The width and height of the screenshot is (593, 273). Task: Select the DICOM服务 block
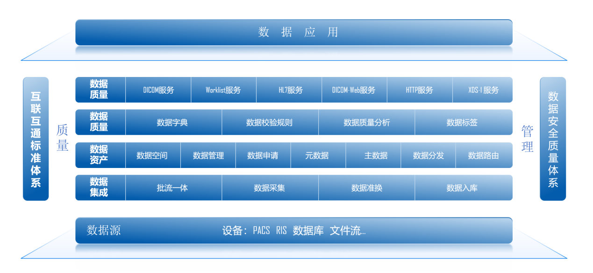(x=158, y=90)
